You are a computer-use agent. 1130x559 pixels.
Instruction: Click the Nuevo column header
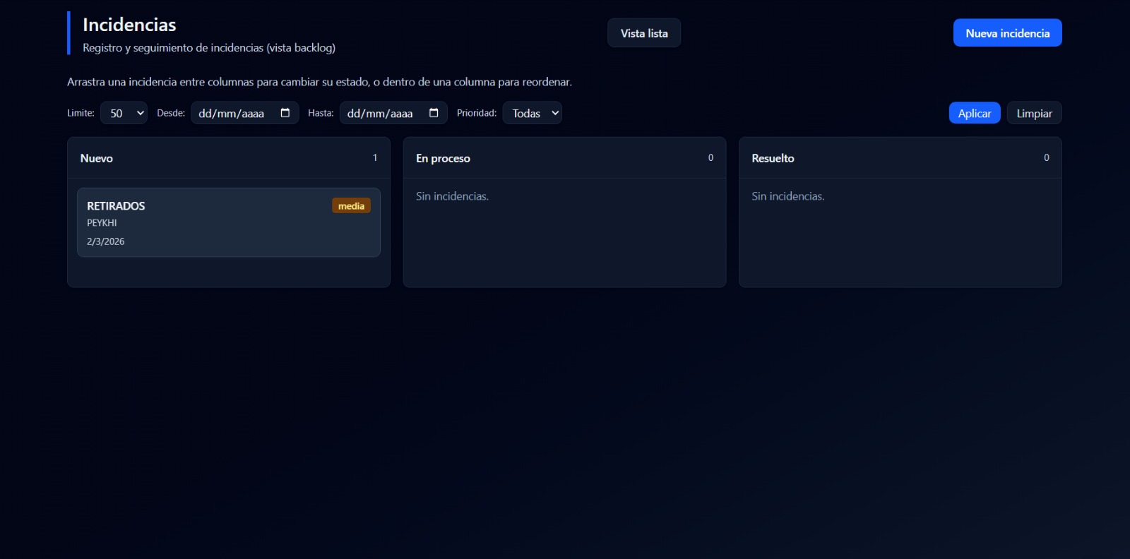[x=97, y=158]
